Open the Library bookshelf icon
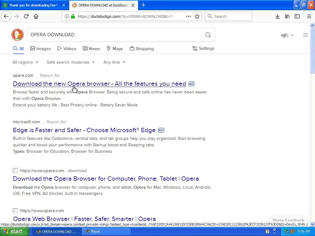Screen dimensions: 315x236 (287, 17)
